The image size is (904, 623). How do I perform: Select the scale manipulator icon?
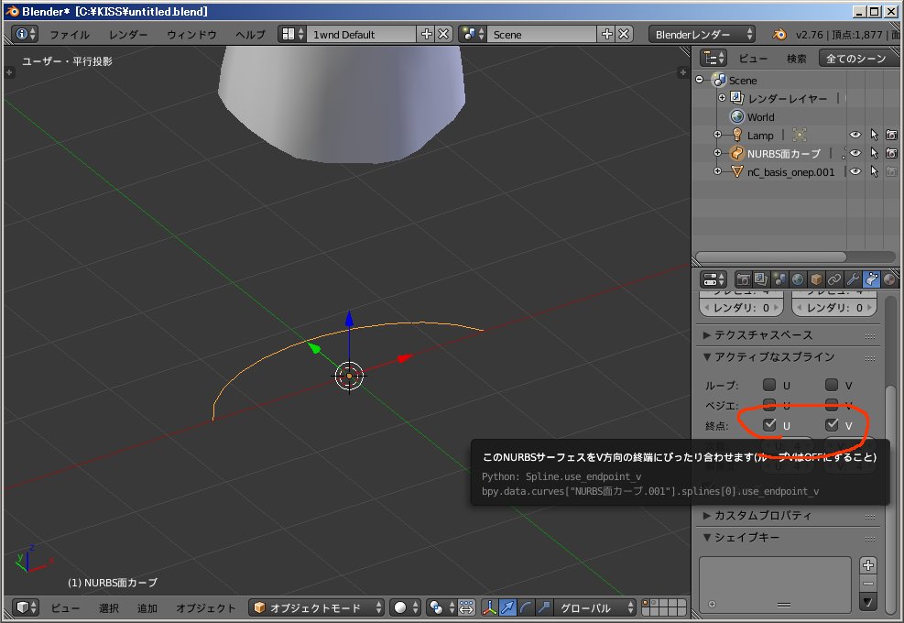pos(544,607)
